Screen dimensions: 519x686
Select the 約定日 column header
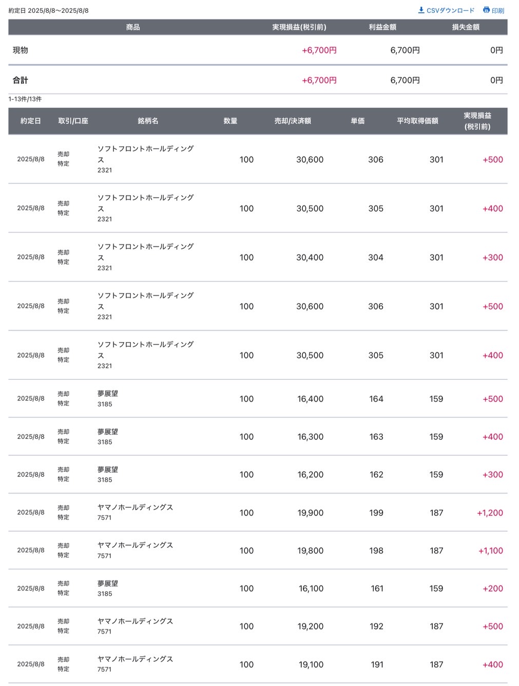[31, 121]
